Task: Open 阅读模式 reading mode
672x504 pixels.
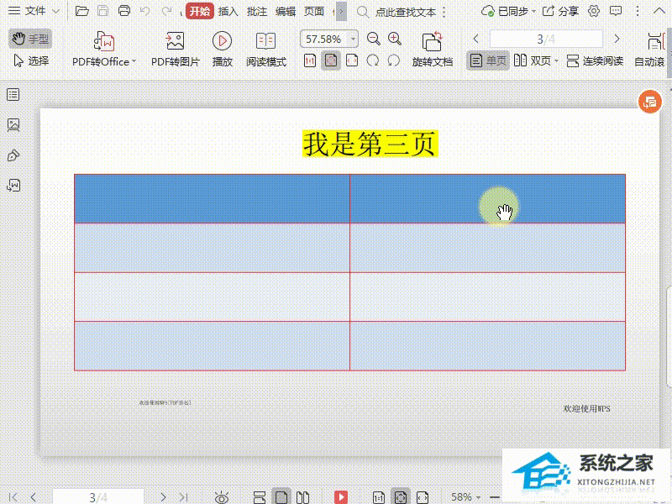Action: [265, 48]
